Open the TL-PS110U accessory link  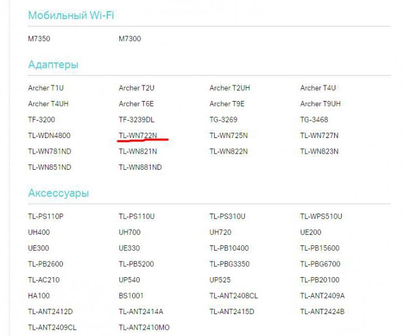[137, 216]
